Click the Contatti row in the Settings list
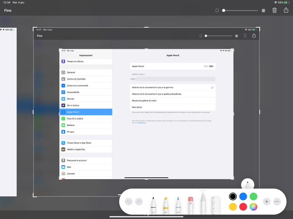Image resolution: width=293 pixels, height=219 pixels. point(86,173)
